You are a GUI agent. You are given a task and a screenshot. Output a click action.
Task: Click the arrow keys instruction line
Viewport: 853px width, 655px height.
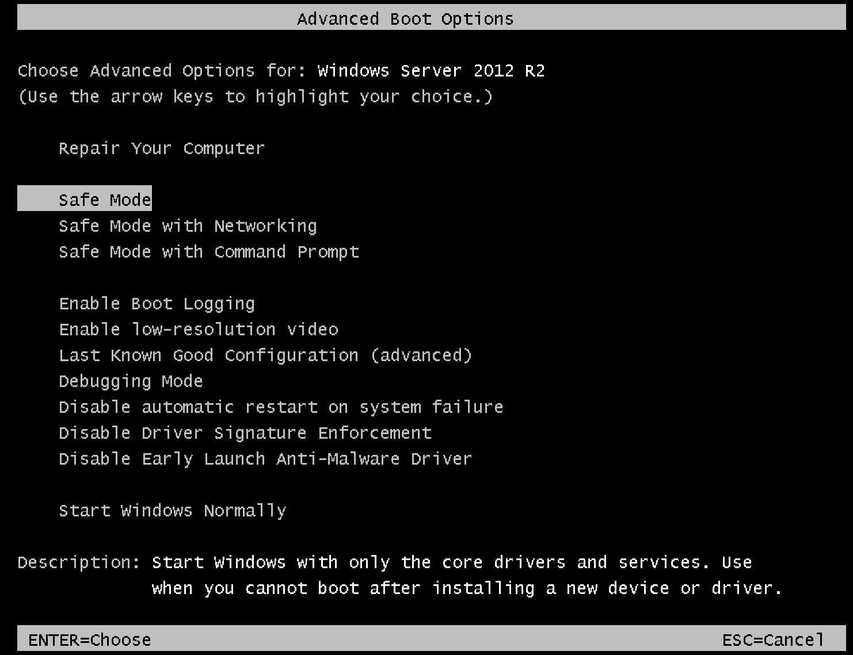tap(255, 97)
